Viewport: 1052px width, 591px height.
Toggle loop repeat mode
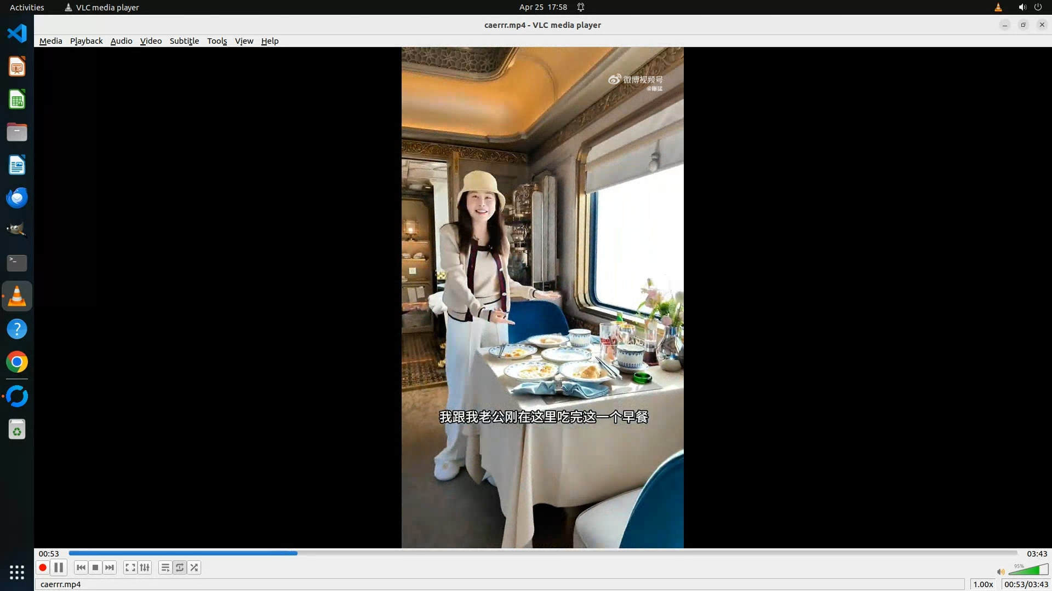point(180,567)
